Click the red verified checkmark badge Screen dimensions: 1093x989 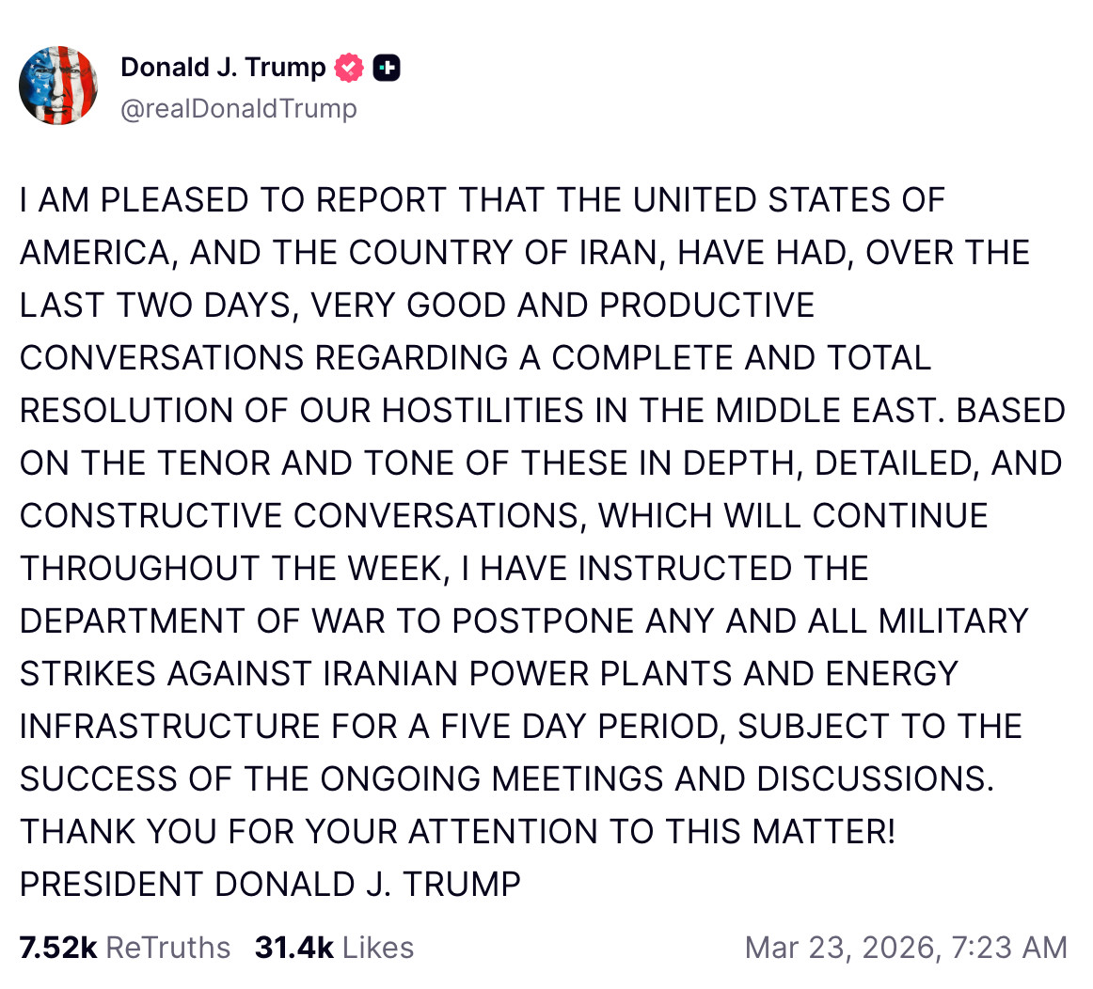(349, 69)
